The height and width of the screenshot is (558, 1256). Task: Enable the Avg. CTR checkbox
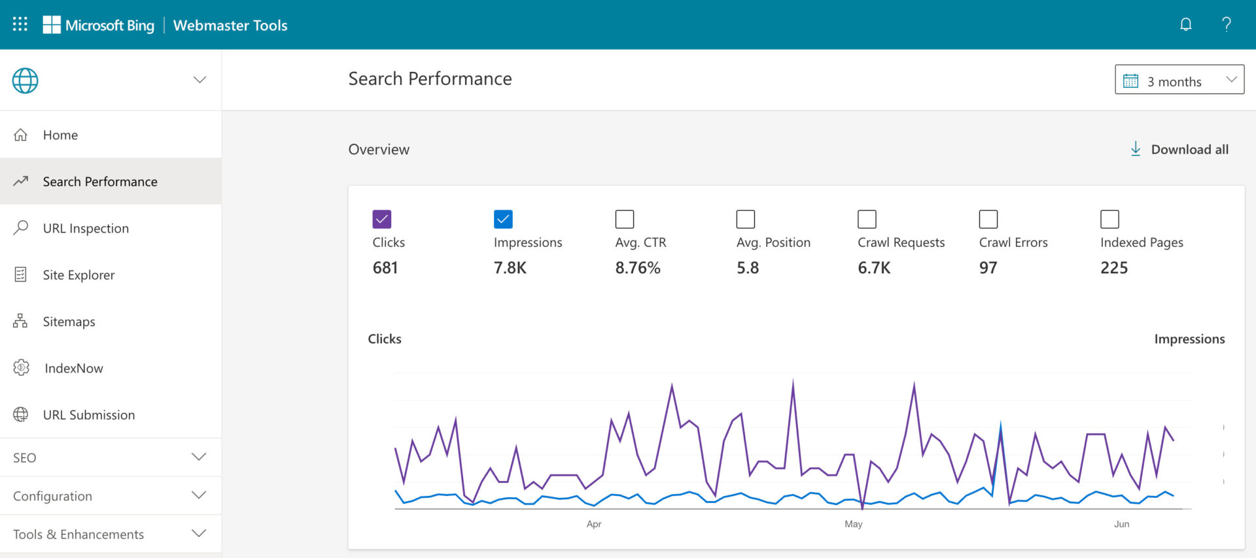pyautogui.click(x=625, y=219)
